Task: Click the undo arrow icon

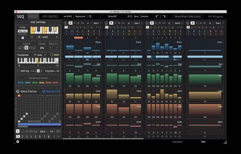Action: [x=158, y=16]
